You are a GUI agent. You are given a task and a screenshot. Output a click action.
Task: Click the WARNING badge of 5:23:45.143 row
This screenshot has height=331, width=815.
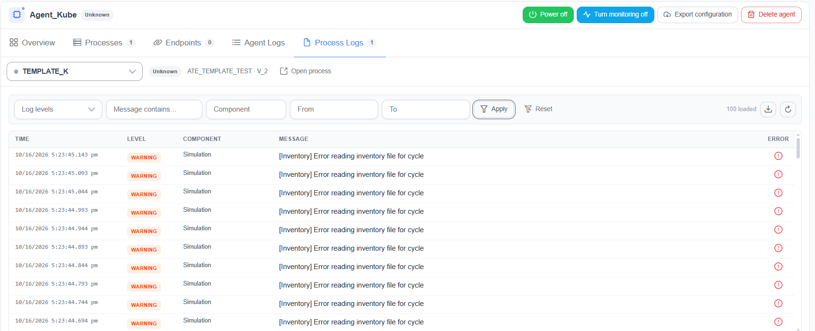coord(144,158)
